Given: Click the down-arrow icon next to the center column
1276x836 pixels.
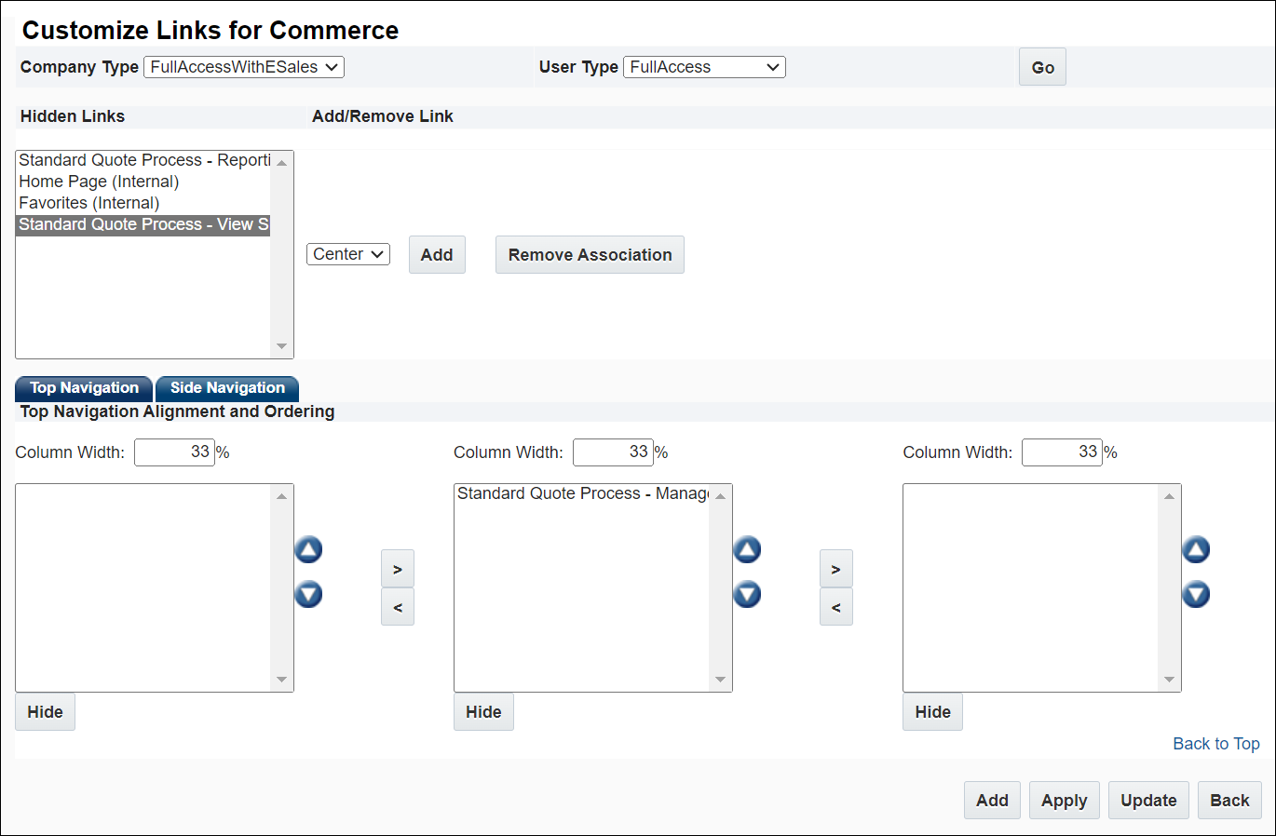Looking at the screenshot, I should tap(747, 594).
